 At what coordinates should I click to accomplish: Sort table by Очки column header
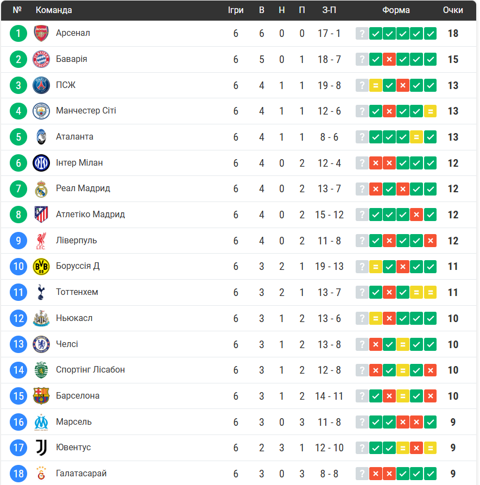(453, 10)
